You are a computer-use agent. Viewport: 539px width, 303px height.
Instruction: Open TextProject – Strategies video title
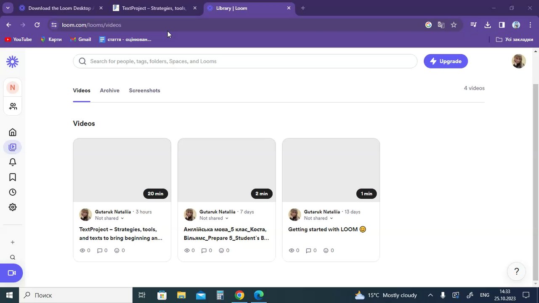[x=121, y=234]
